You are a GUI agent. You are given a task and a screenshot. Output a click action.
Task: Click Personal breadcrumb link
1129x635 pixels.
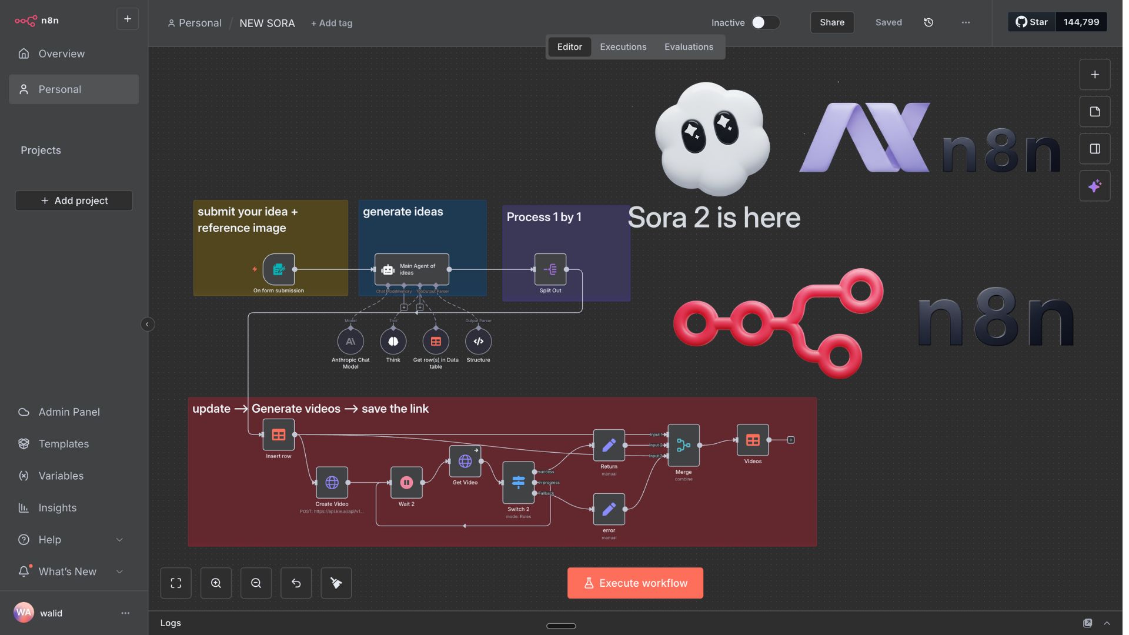pyautogui.click(x=195, y=23)
